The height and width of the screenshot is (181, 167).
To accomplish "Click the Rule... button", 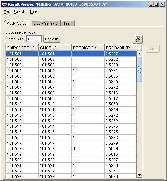I will coord(153,49).
